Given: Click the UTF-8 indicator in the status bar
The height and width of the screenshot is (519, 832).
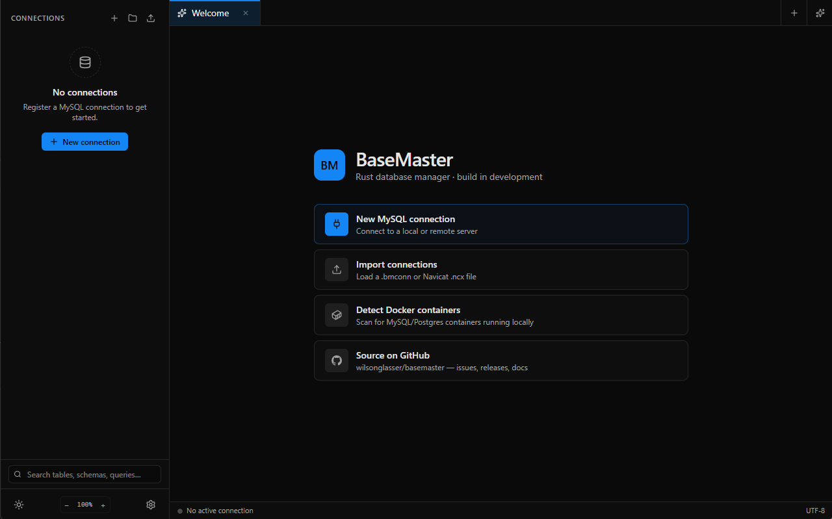Looking at the screenshot, I should point(814,511).
